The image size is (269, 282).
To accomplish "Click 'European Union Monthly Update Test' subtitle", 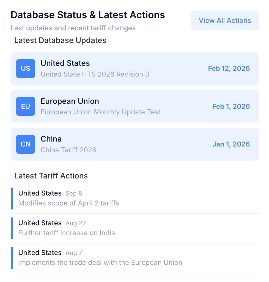I will (x=100, y=112).
